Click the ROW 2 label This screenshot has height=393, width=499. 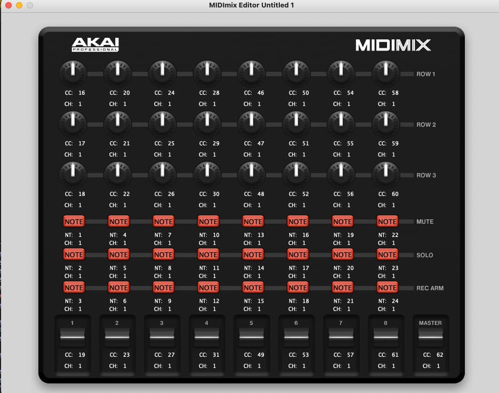pyautogui.click(x=426, y=125)
